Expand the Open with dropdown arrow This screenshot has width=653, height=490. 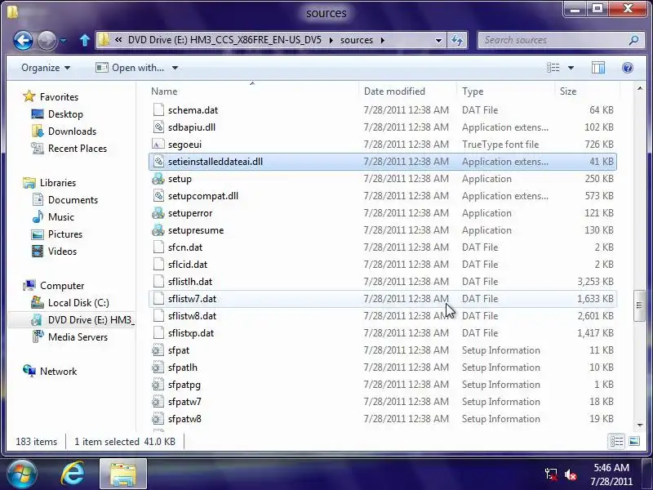click(175, 68)
